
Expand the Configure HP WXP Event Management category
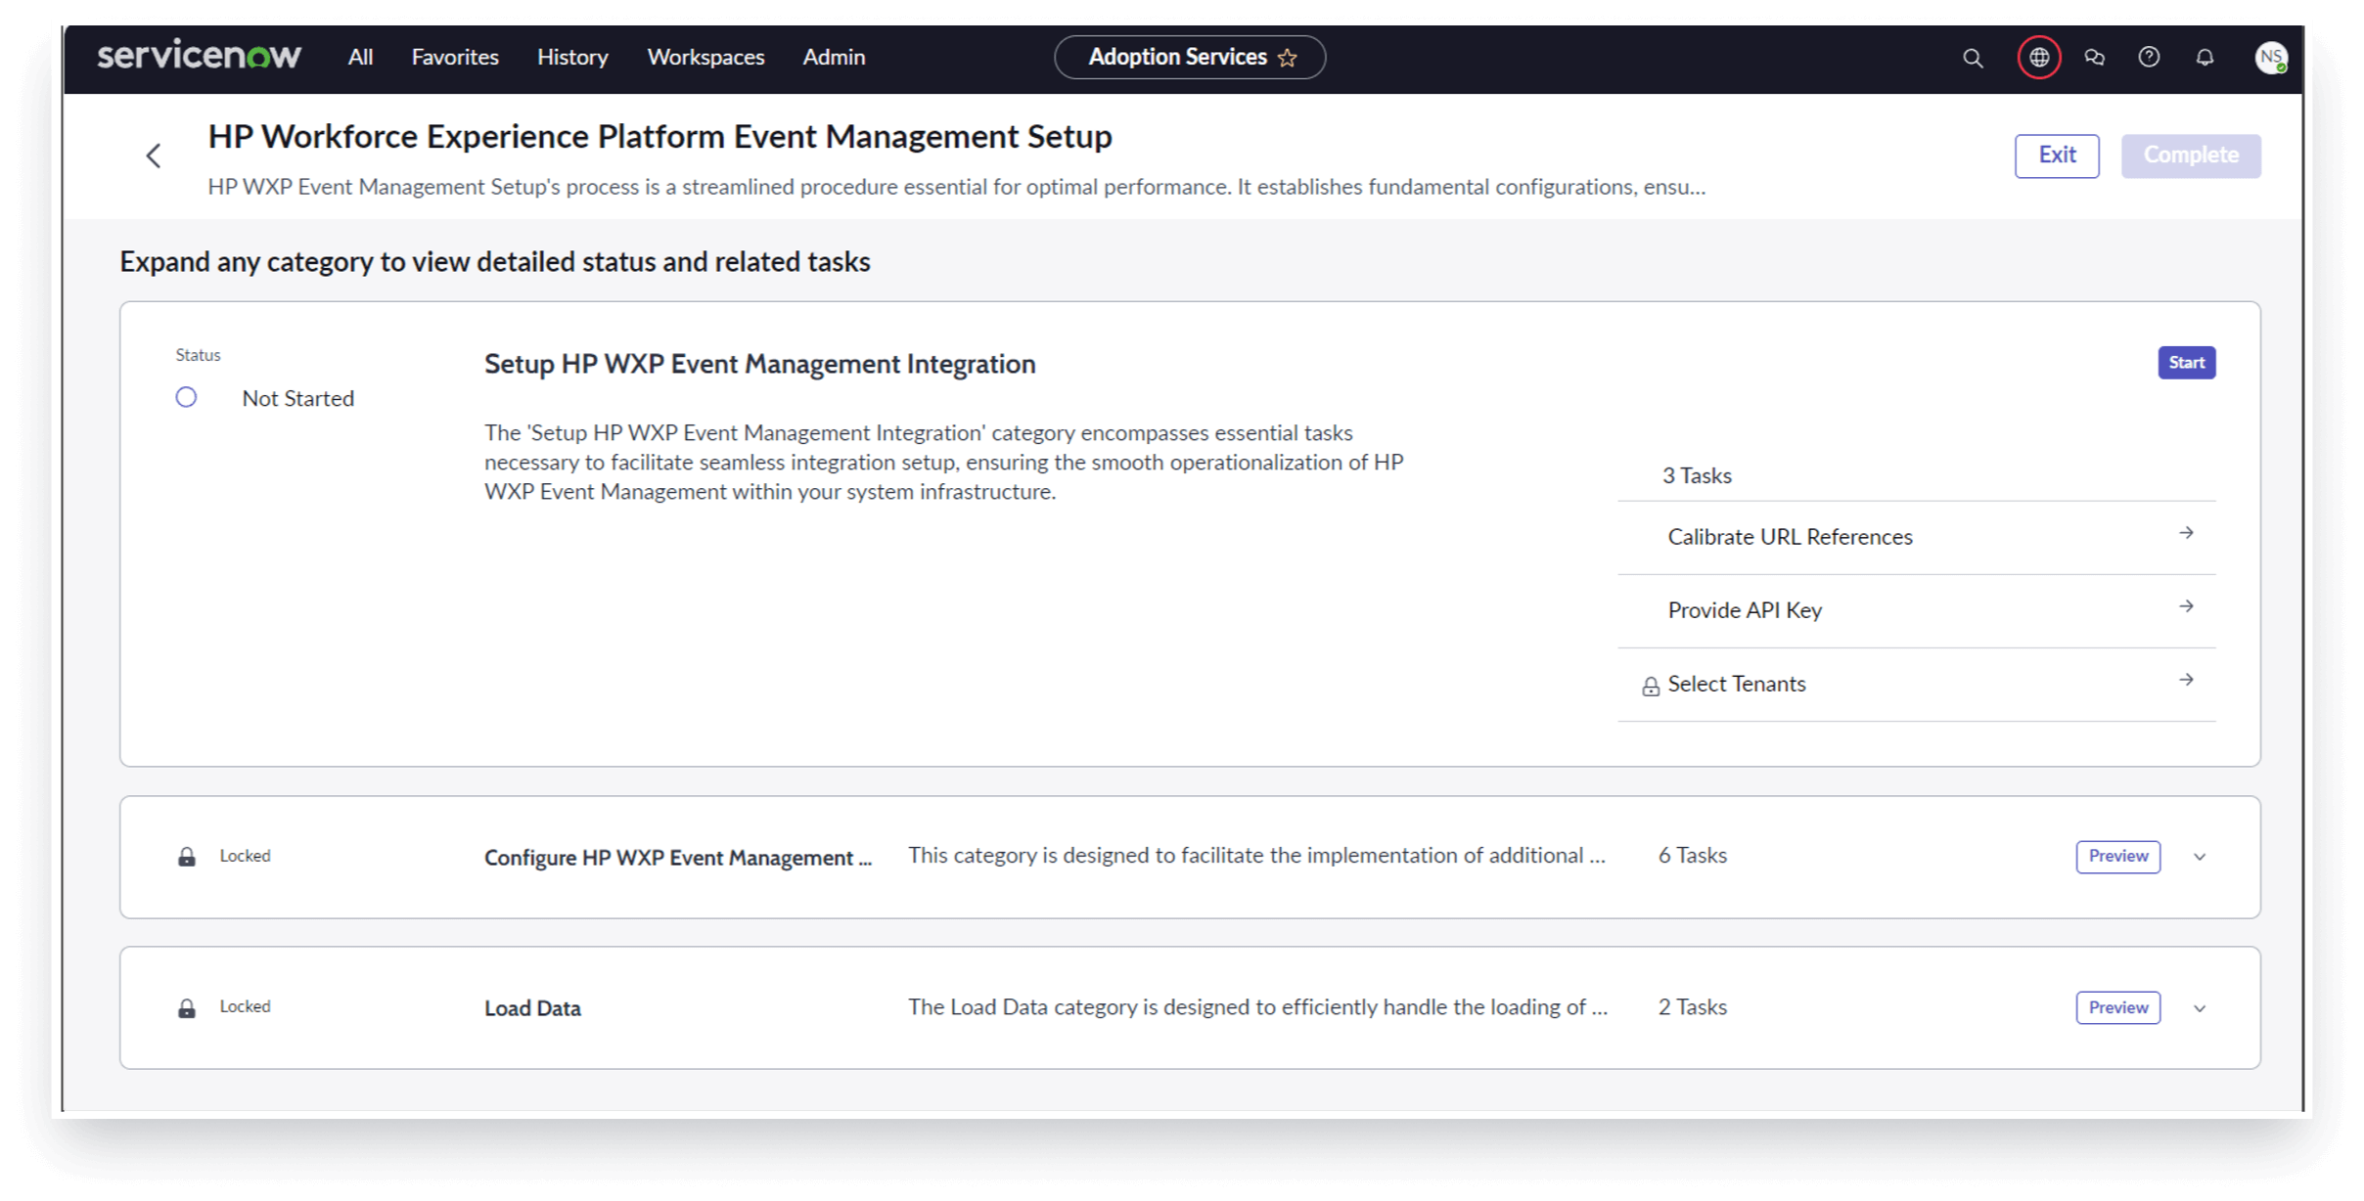click(x=2200, y=857)
